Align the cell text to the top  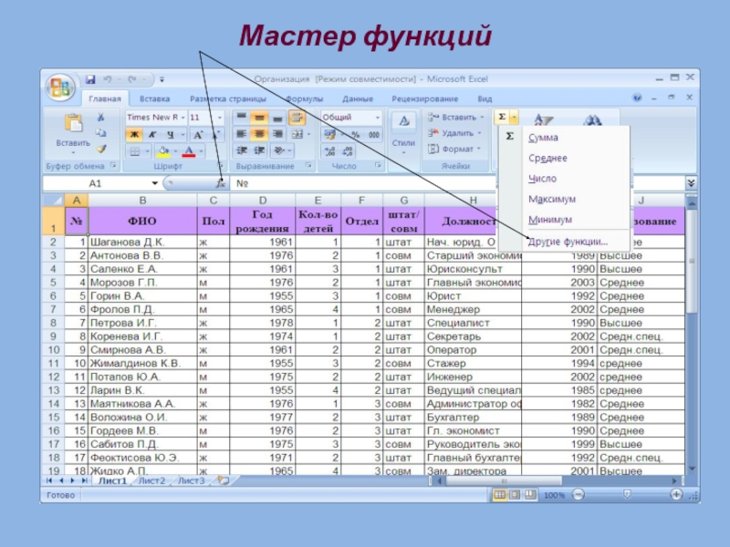241,118
